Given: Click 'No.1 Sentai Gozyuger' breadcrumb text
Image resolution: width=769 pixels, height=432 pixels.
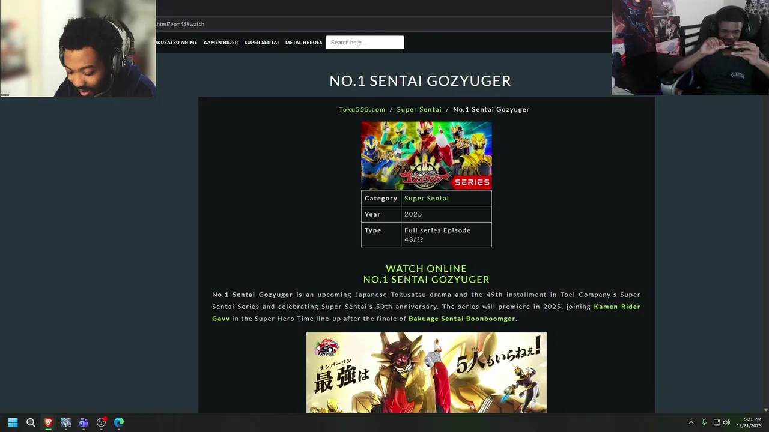Looking at the screenshot, I should coord(491,109).
